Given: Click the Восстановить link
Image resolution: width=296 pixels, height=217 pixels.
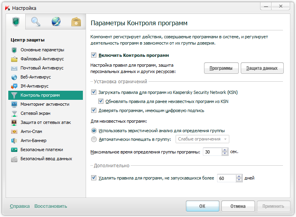Looking at the screenshot, I should (51, 206).
